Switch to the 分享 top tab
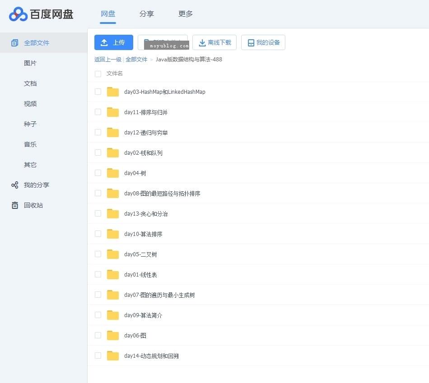Image resolution: width=429 pixels, height=383 pixels. click(146, 14)
